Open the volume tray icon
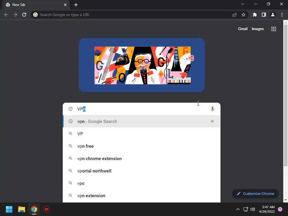This screenshot has width=288, height=216. coord(253,209)
